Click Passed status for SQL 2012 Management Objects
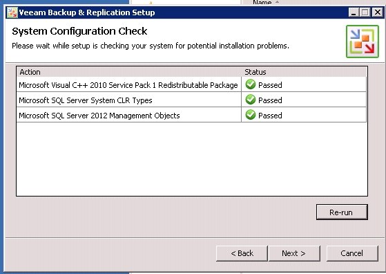The height and width of the screenshot is (274, 386). point(270,116)
